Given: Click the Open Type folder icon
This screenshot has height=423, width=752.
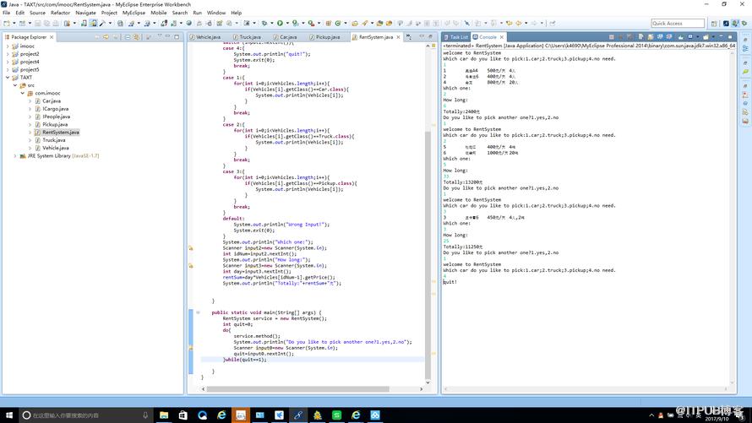Looking at the screenshot, I should pos(354,23).
